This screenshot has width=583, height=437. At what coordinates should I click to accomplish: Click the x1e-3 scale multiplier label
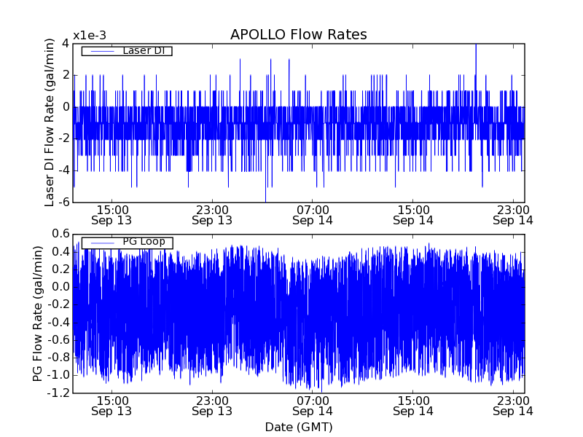(90, 36)
